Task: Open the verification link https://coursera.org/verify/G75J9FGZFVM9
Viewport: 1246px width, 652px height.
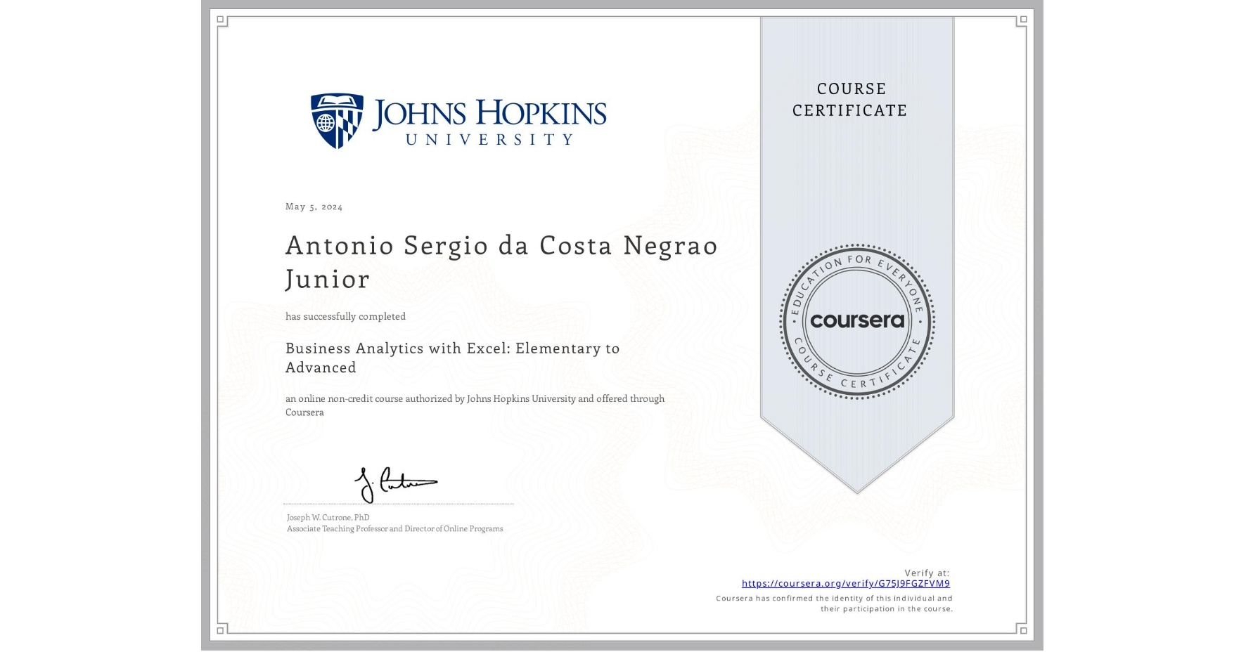Action: click(846, 583)
